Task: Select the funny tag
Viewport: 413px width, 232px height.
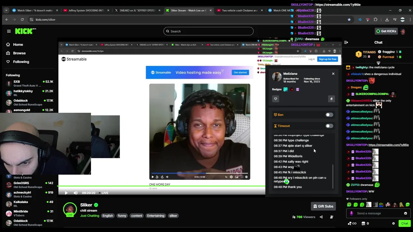Action: click(x=122, y=216)
